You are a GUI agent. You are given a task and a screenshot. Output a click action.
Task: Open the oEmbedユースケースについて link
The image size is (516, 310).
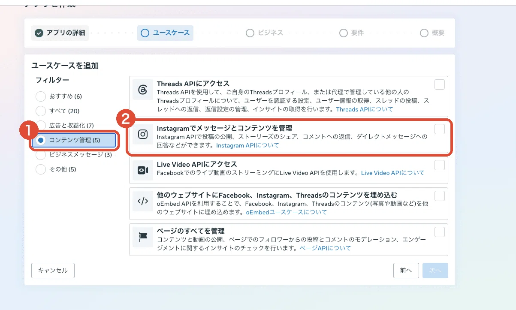tap(287, 212)
